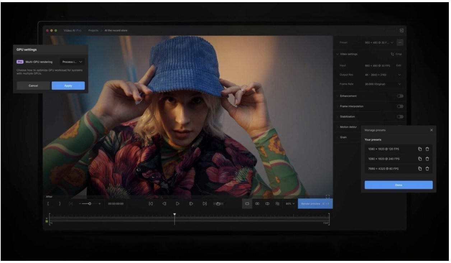Screen dimensions: 451x263
Task: Click the zoom-in plus beside the timeline slider
Action: click(99, 204)
